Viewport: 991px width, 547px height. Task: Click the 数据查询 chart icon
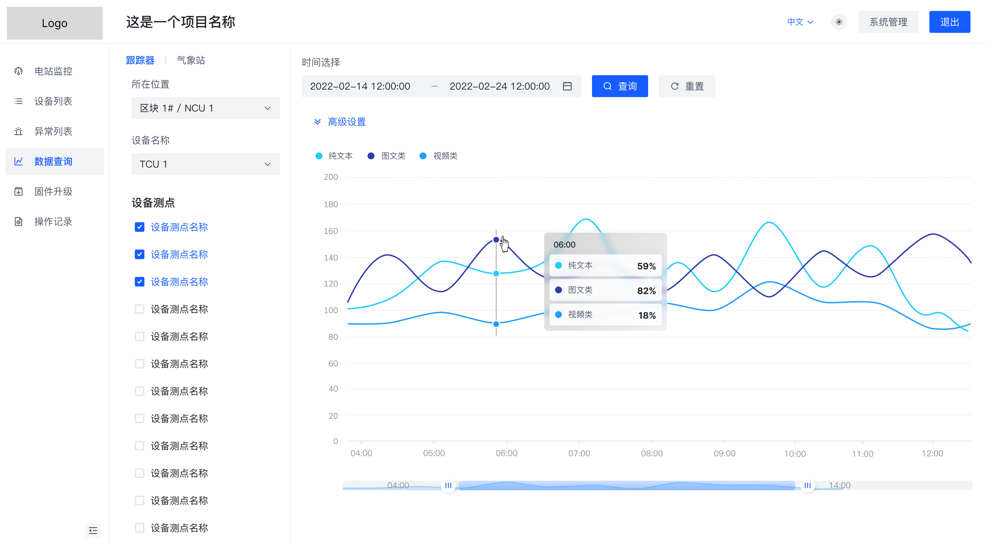tap(18, 161)
